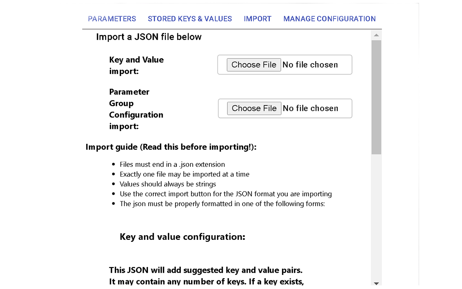Viewport: 462px width, 289px height.
Task: Click the bullet about .json extension requirement
Action: [x=172, y=164]
